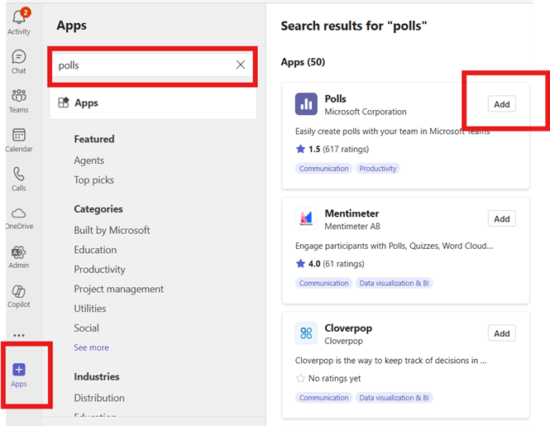Image resolution: width=550 pixels, height=426 pixels.
Task: Go to Teams in the sidebar
Action: coord(18,97)
